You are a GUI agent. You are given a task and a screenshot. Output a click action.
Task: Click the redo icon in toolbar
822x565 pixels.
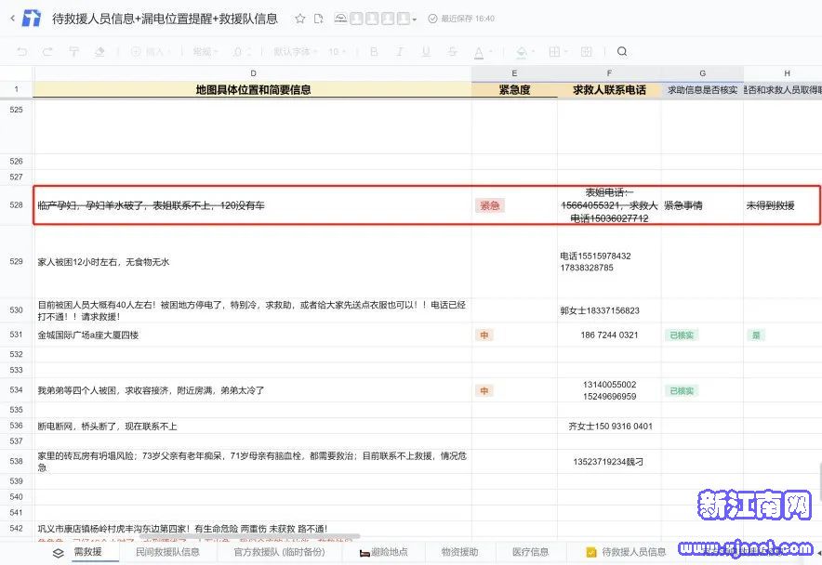(x=47, y=52)
